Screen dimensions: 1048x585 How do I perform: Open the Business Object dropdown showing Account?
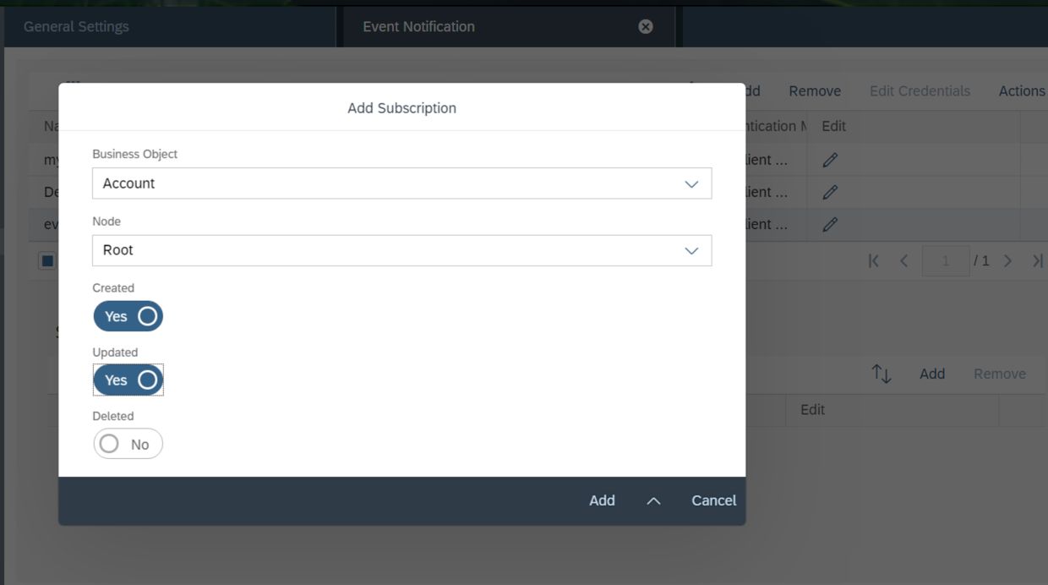402,183
